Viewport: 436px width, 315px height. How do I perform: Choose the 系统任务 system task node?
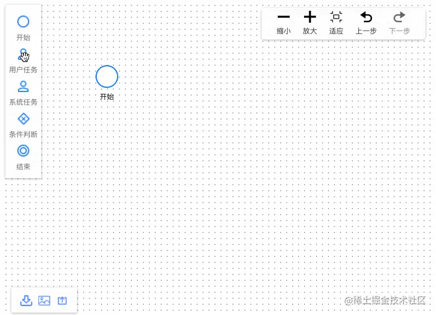[23, 87]
